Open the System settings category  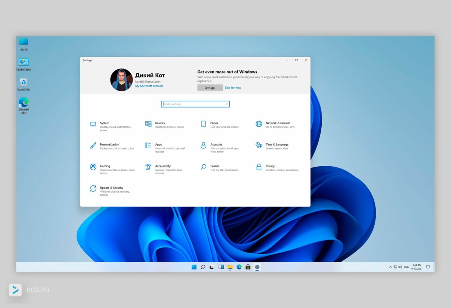(111, 126)
